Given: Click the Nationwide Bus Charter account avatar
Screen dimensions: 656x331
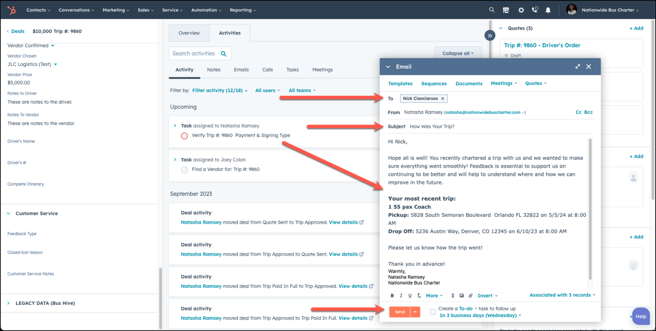Looking at the screenshot, I should [571, 10].
